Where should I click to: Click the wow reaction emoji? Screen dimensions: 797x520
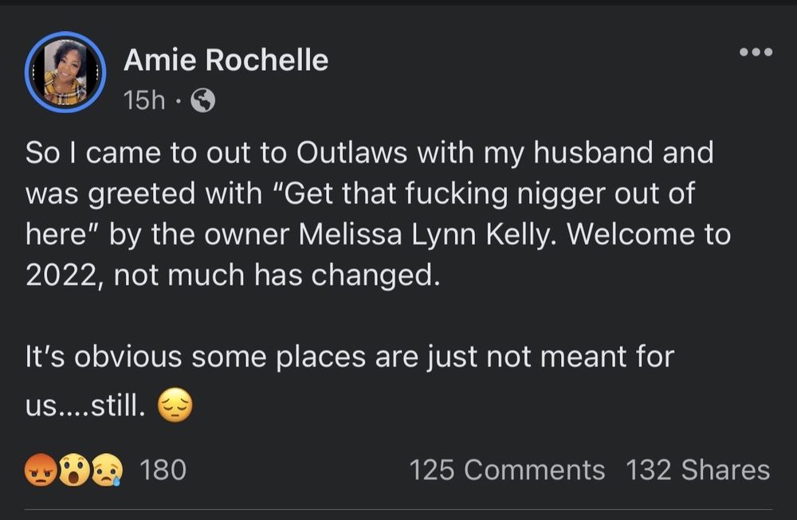click(x=73, y=471)
